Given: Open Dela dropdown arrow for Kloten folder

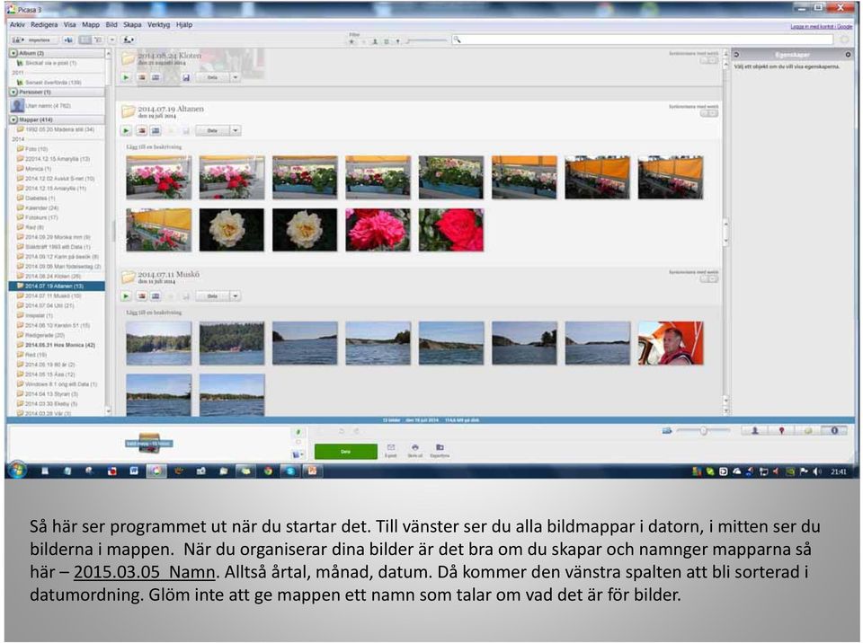Looking at the screenshot, I should pos(235,77).
